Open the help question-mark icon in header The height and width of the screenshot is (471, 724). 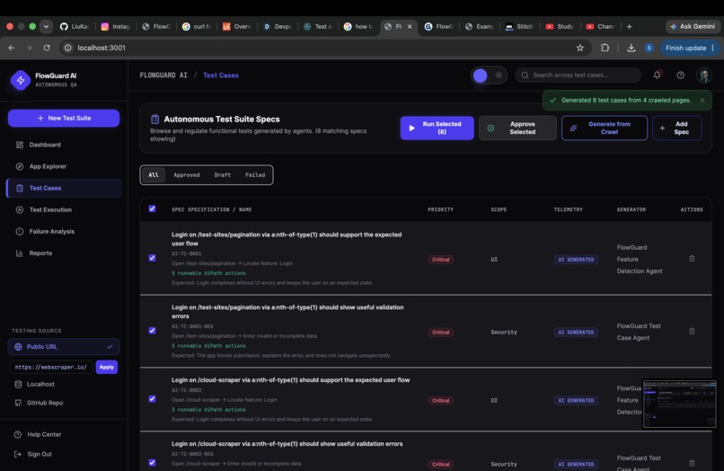(680, 76)
